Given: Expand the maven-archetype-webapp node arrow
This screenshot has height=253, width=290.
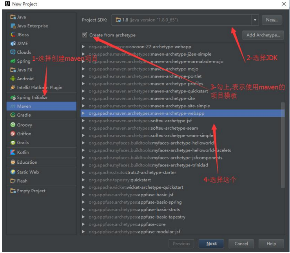Looking at the screenshot, I should (x=83, y=113).
